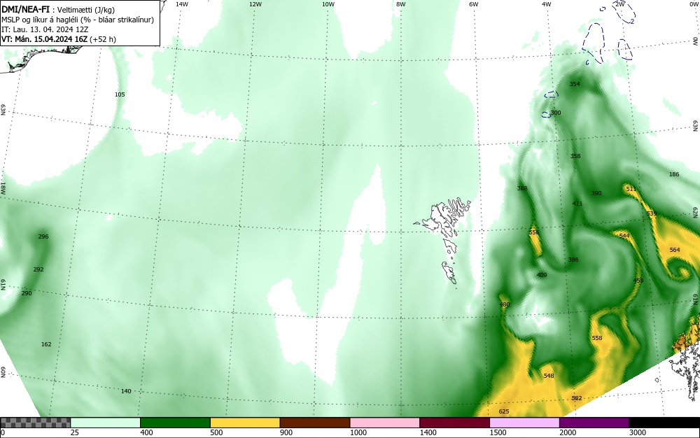The width and height of the screenshot is (700, 438).
Task: Click the map value '140'
Action: pos(126,391)
